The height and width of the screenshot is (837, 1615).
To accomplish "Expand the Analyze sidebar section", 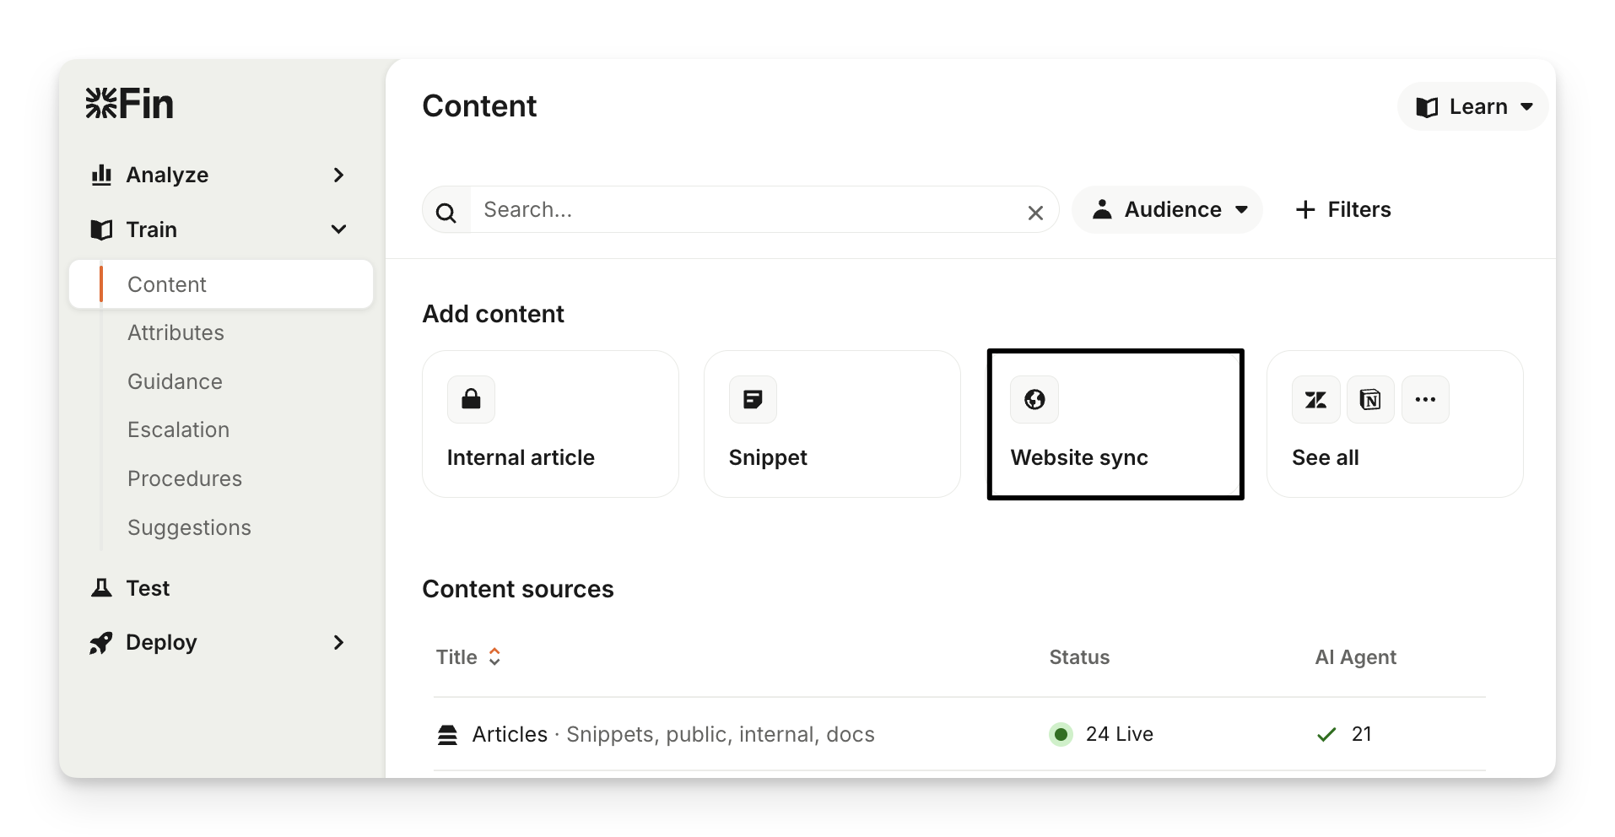I will click(338, 175).
